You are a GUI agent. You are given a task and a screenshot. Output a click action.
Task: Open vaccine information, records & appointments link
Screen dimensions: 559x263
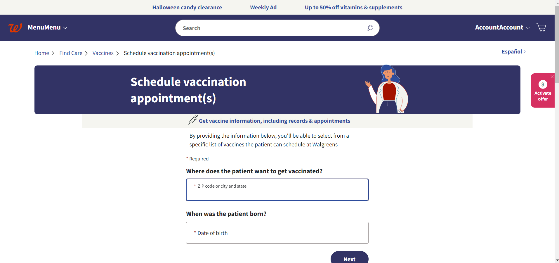275,121
